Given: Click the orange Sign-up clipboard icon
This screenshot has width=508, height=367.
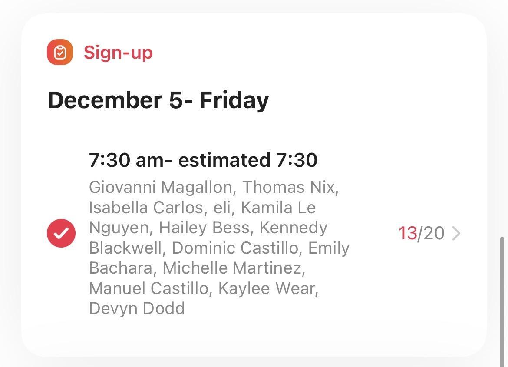Looking at the screenshot, I should tap(60, 52).
